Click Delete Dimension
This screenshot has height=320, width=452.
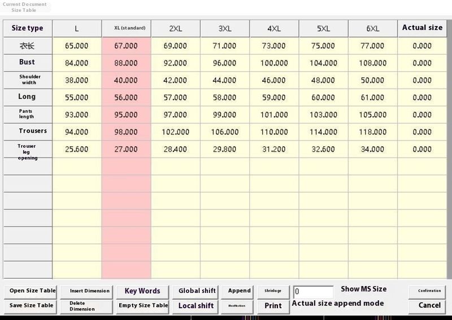click(89, 305)
